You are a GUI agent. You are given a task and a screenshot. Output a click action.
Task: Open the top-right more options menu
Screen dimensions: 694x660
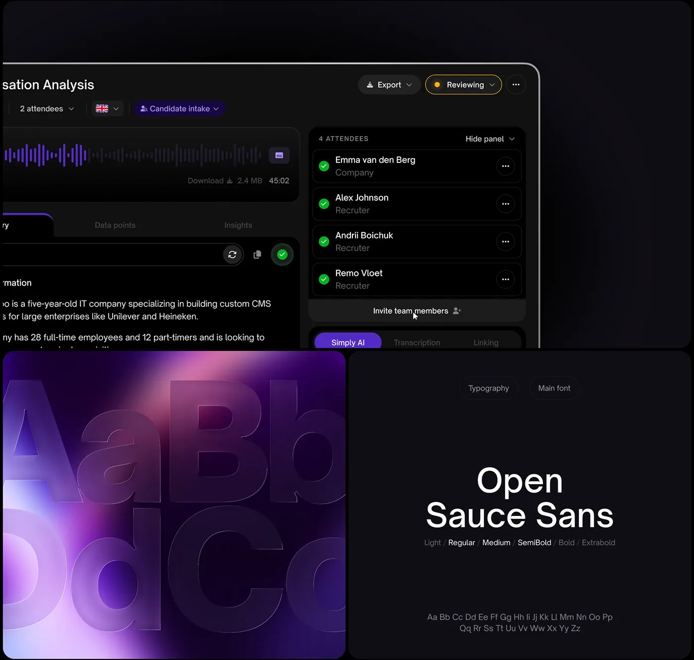pyautogui.click(x=516, y=85)
